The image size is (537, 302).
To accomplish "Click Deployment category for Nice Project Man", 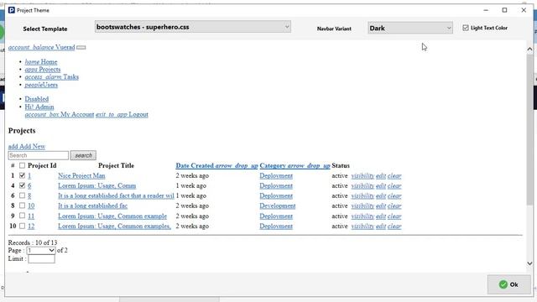I will pos(276,176).
